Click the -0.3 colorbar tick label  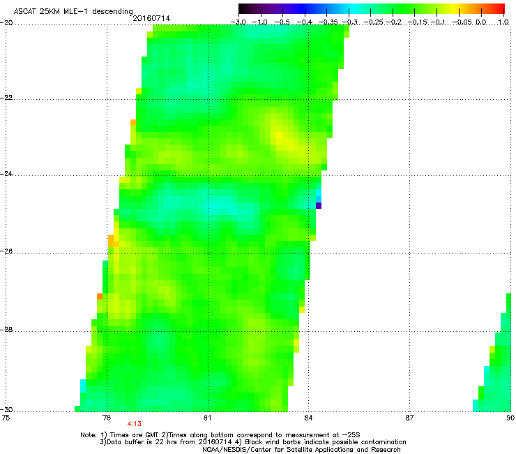point(350,22)
